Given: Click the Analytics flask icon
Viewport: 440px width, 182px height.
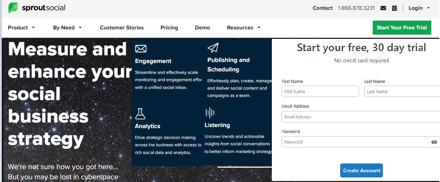Looking at the screenshot, I should 140,113.
